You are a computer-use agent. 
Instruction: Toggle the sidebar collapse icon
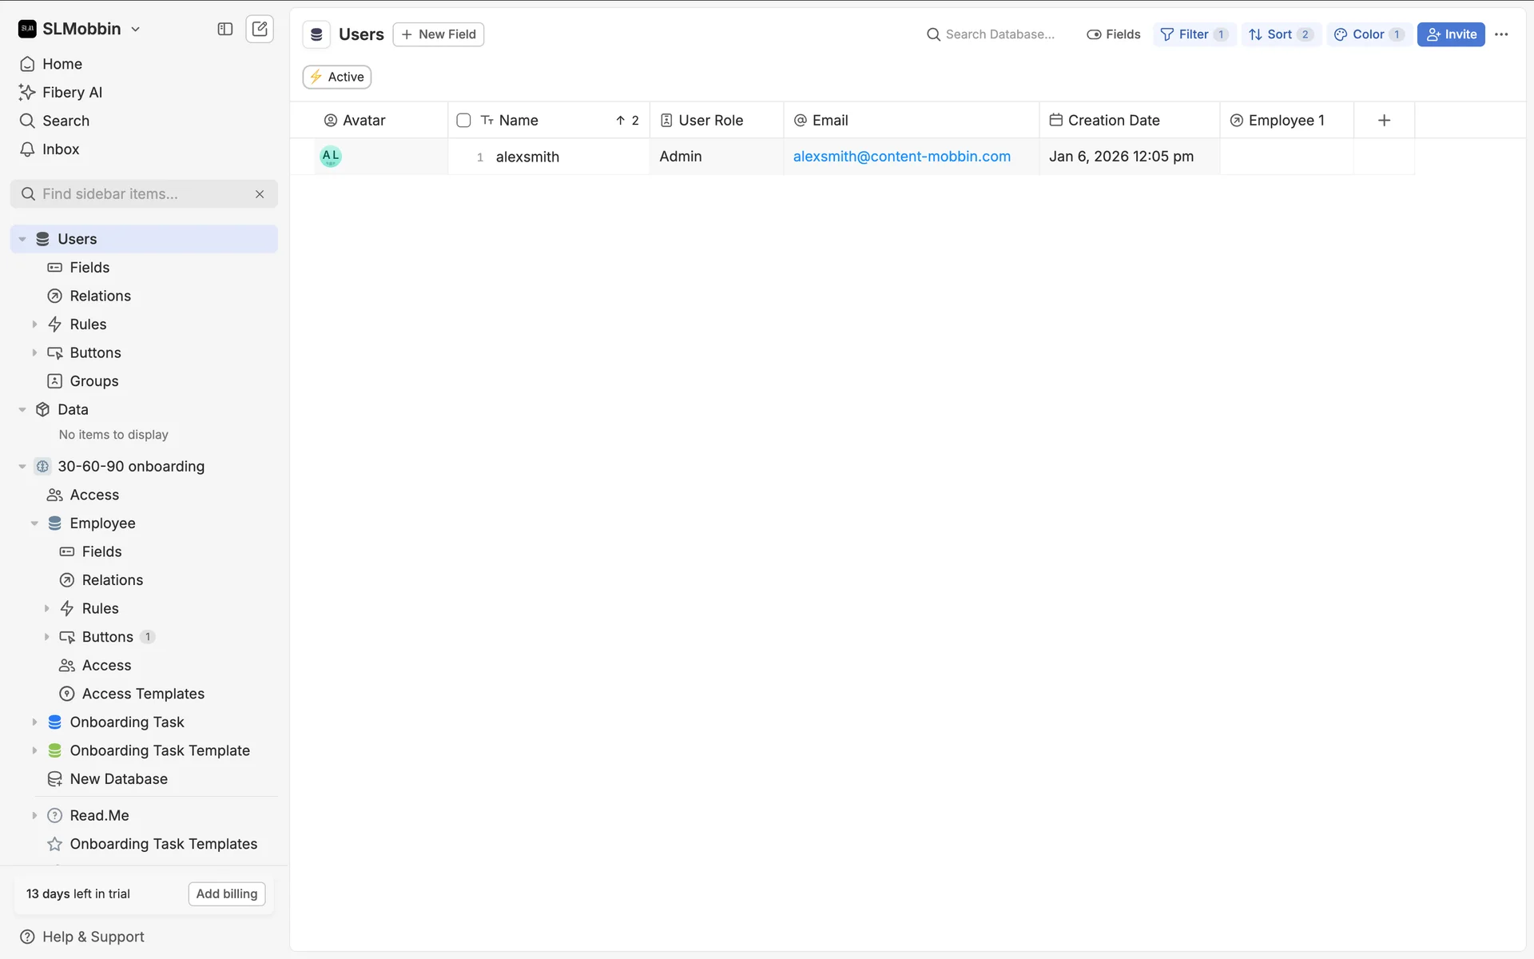pyautogui.click(x=225, y=30)
